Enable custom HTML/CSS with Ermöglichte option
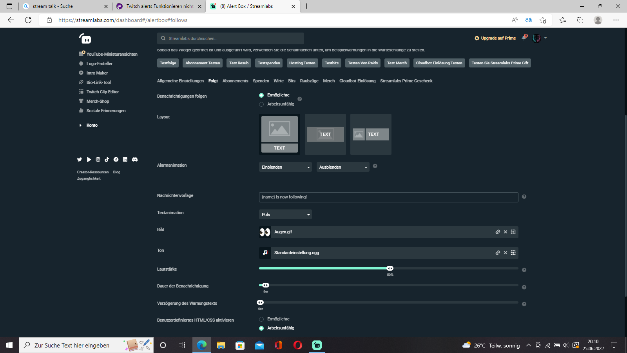Viewport: 627px width, 353px height. (261, 319)
